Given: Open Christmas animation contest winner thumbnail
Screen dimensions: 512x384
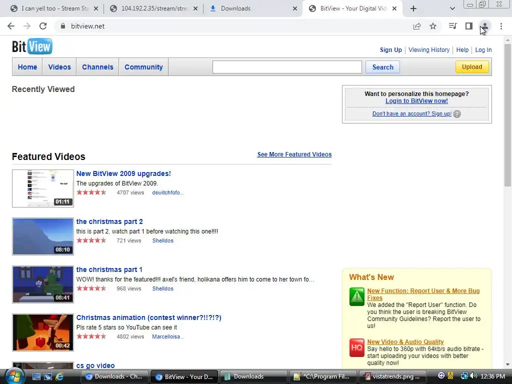Looking at the screenshot, I should point(43,332).
